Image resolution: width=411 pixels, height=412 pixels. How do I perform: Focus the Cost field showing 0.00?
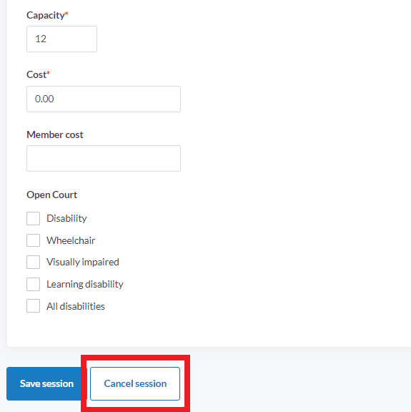(104, 99)
